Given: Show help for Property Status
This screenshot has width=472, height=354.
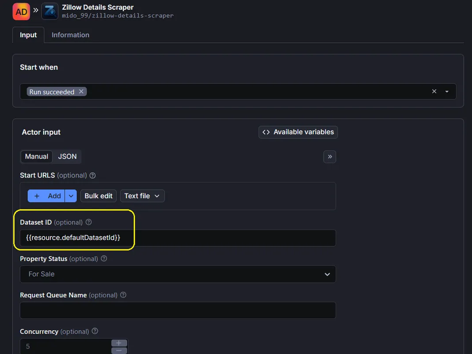Looking at the screenshot, I should pos(104,258).
